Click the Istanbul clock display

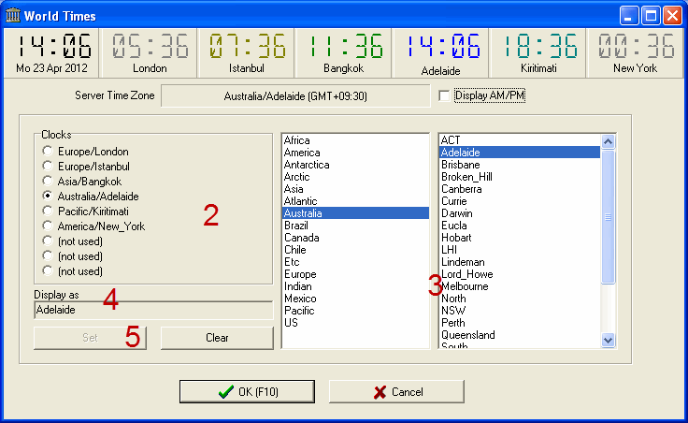[x=247, y=53]
